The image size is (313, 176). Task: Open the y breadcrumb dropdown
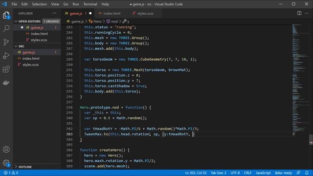click(x=126, y=21)
